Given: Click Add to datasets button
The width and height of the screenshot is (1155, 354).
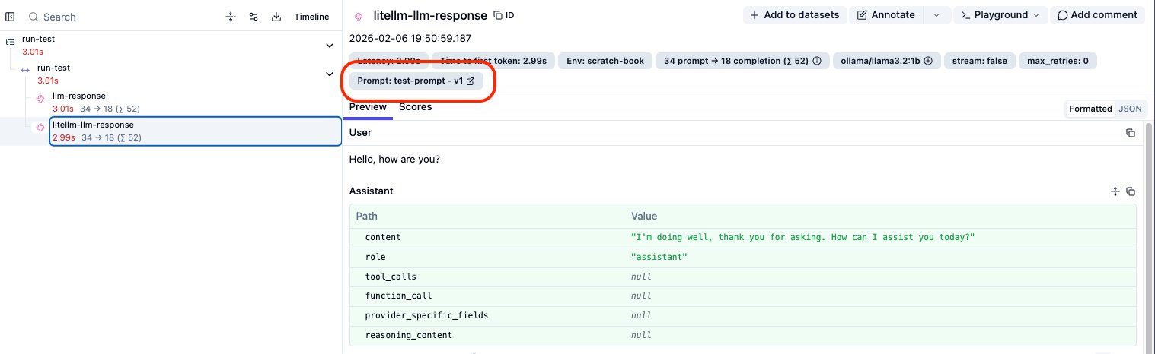Looking at the screenshot, I should point(794,15).
